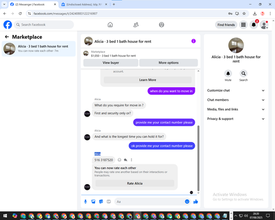Choose a sticker from the sticker icon
This screenshot has height=220, width=275.
pyautogui.click(x=101, y=202)
